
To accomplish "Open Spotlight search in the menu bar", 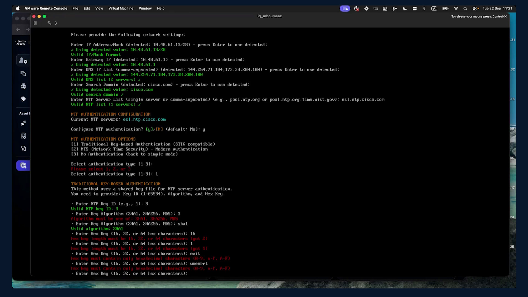I will (x=465, y=9).
